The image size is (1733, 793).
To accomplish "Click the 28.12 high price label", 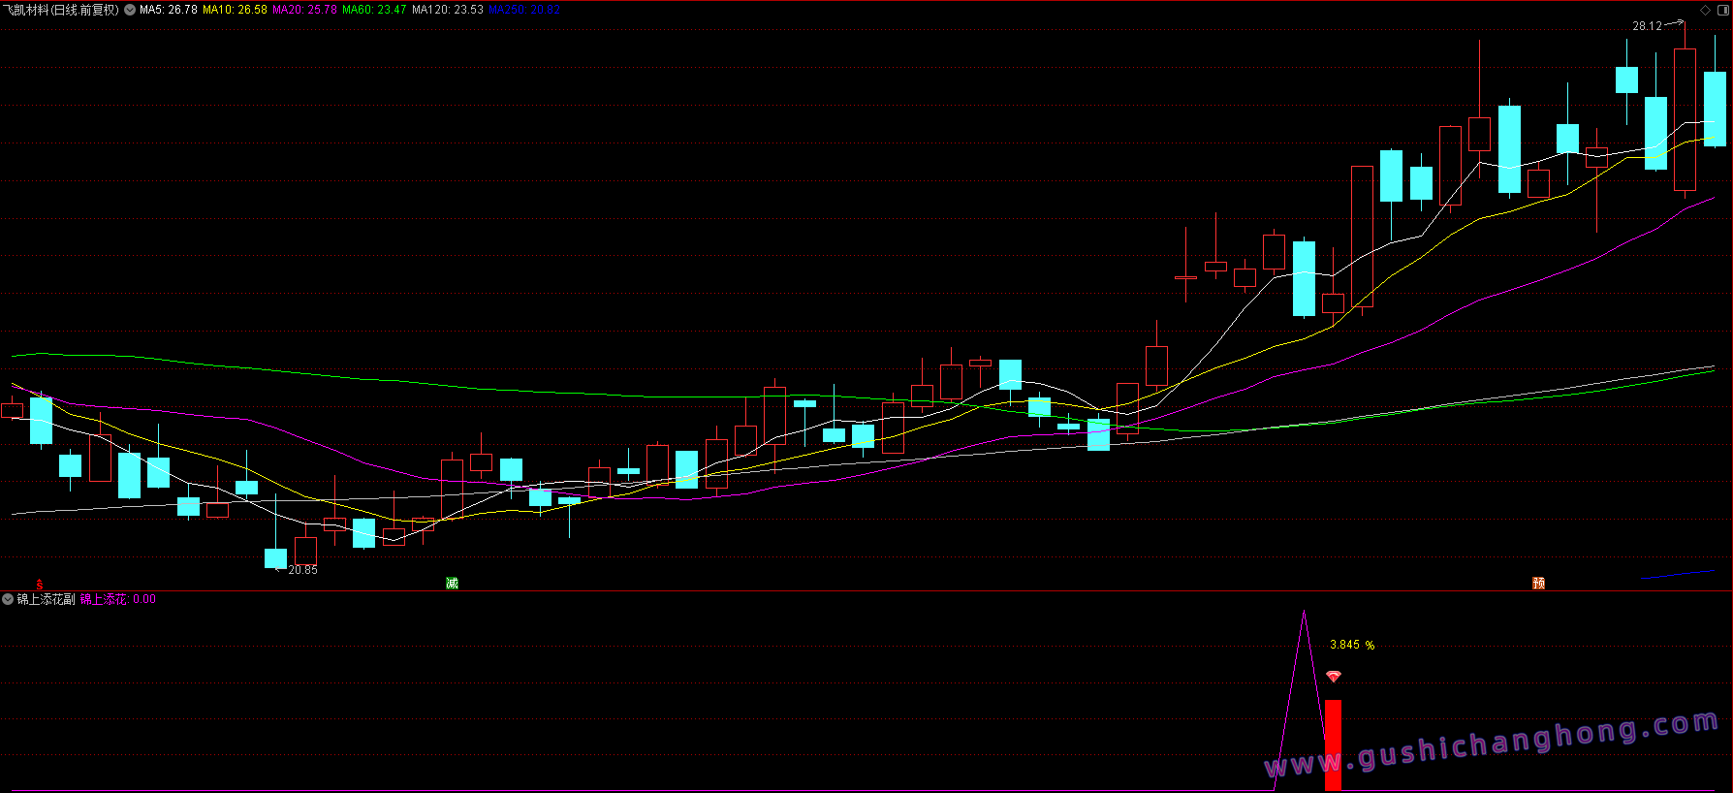I will coord(1647,26).
